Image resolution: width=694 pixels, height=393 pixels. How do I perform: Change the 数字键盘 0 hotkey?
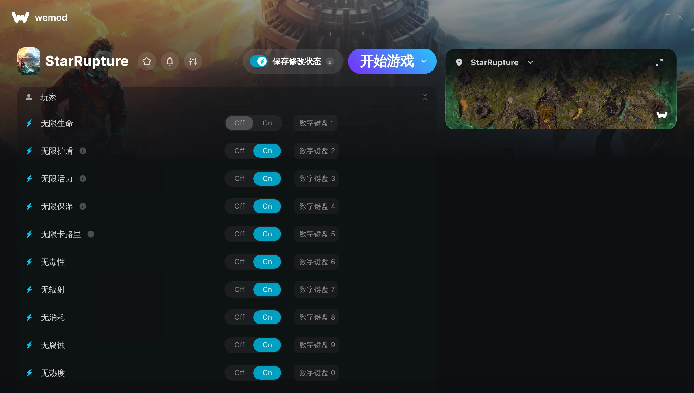[x=316, y=373]
